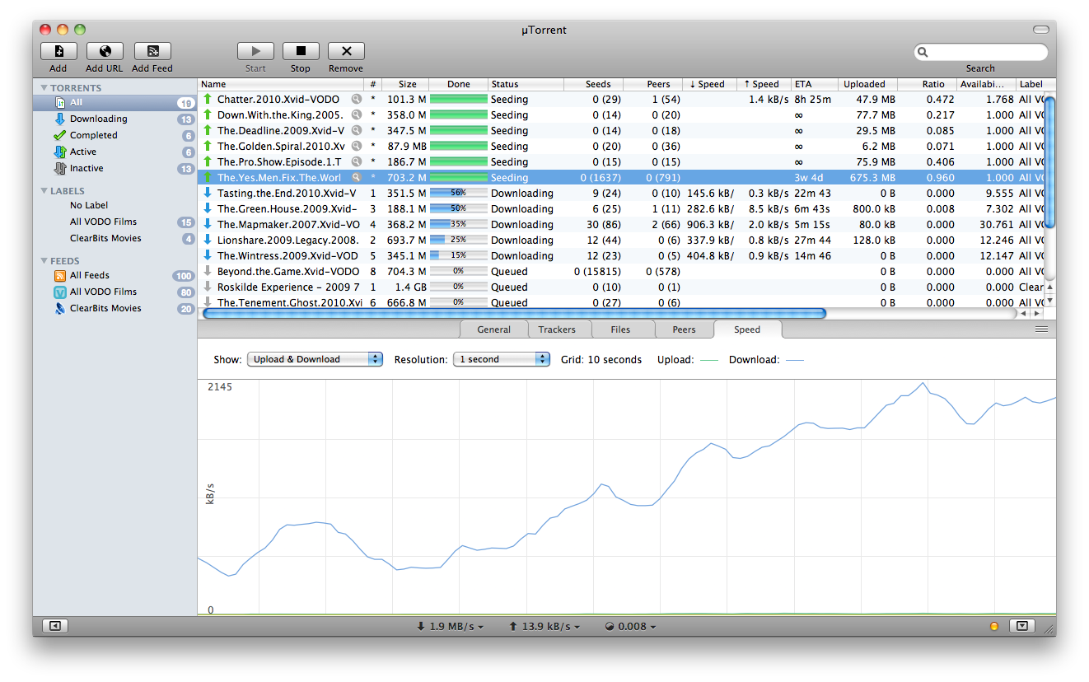Image resolution: width=1089 pixels, height=682 pixels.
Task: Click the orange network status indicator
Action: (993, 627)
